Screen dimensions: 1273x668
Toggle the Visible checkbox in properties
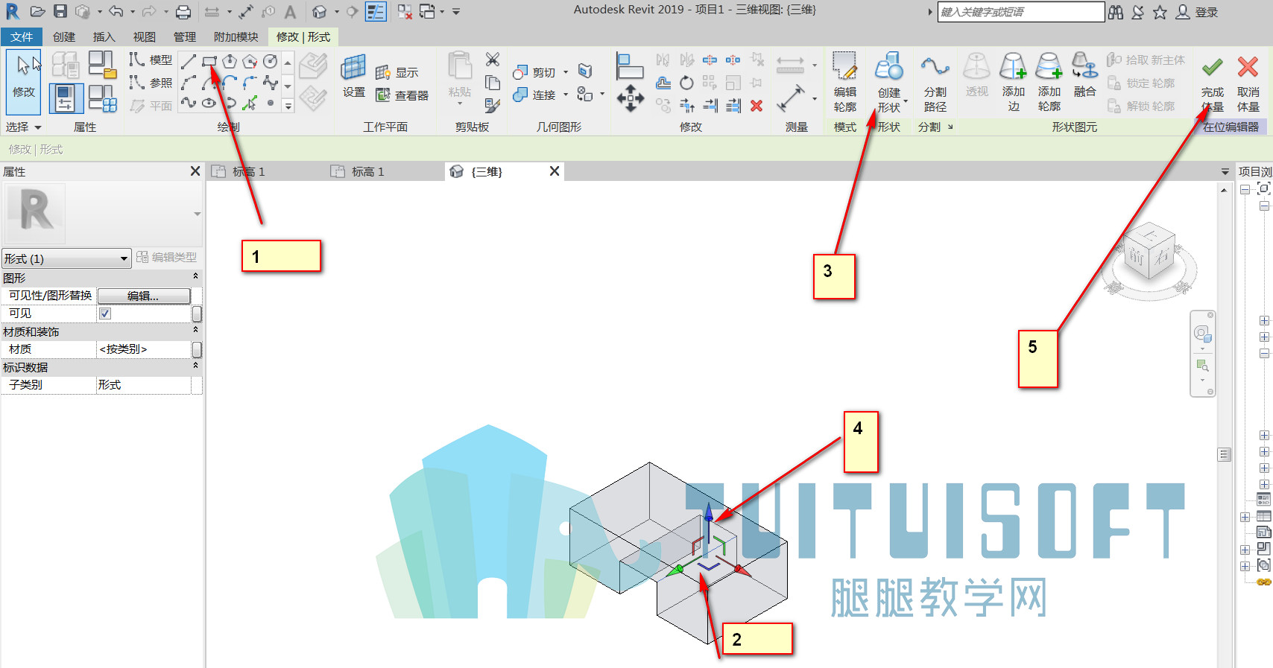tap(105, 314)
